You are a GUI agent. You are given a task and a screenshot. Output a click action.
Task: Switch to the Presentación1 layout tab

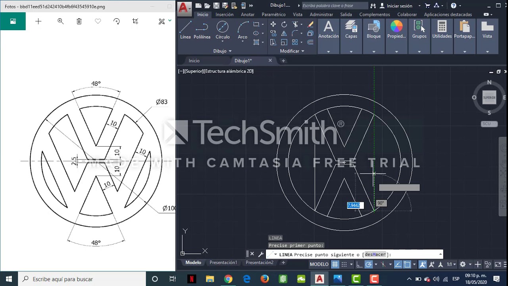(x=223, y=263)
